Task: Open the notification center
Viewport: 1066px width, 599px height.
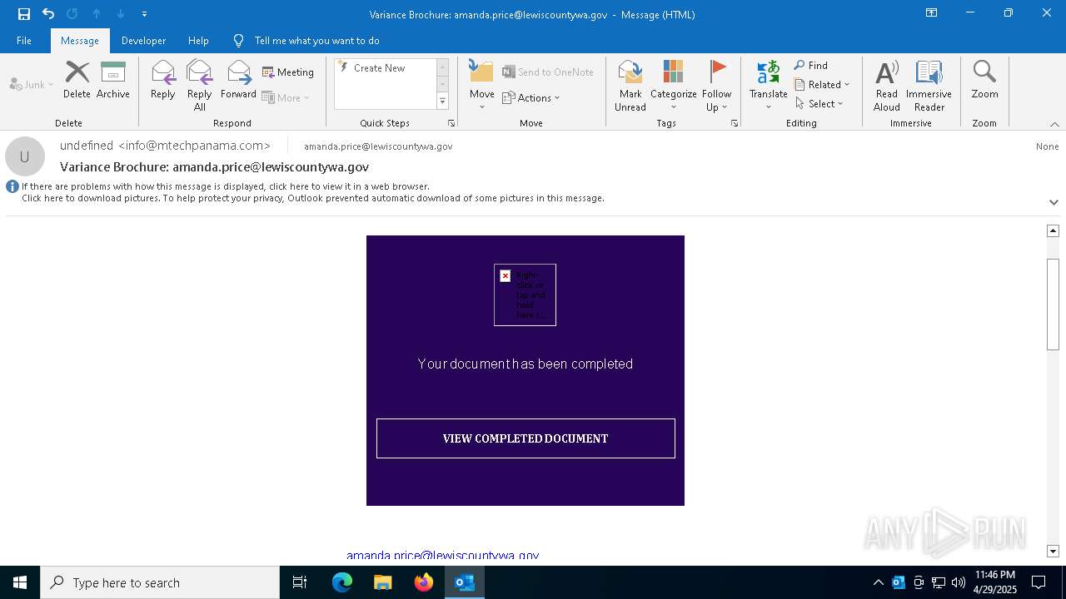Action: [1039, 582]
